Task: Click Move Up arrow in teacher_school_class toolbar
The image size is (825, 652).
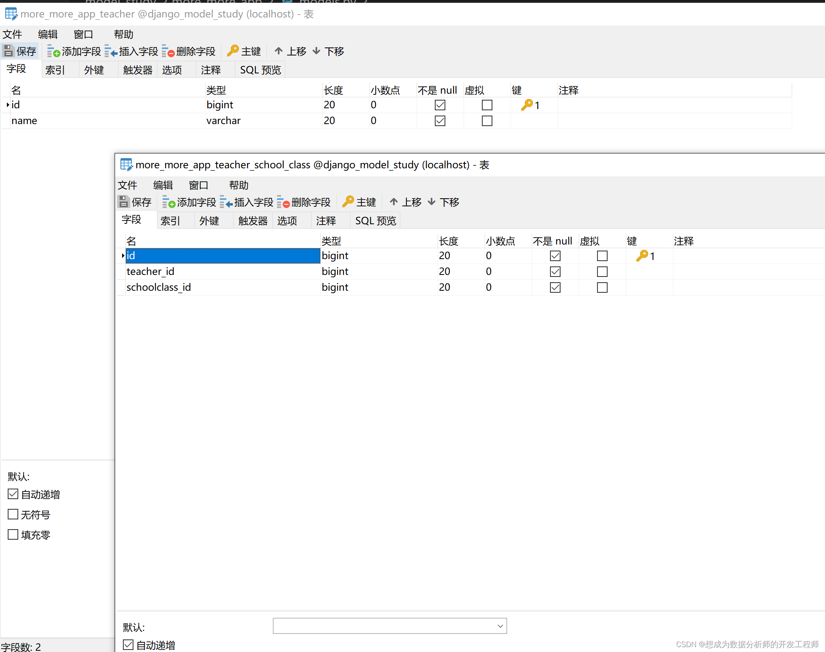Action: coord(394,202)
